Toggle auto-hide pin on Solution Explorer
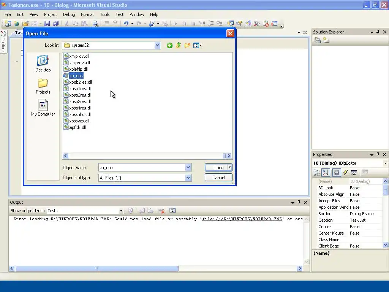Image resolution: width=389 pixels, height=292 pixels. coord(378,32)
